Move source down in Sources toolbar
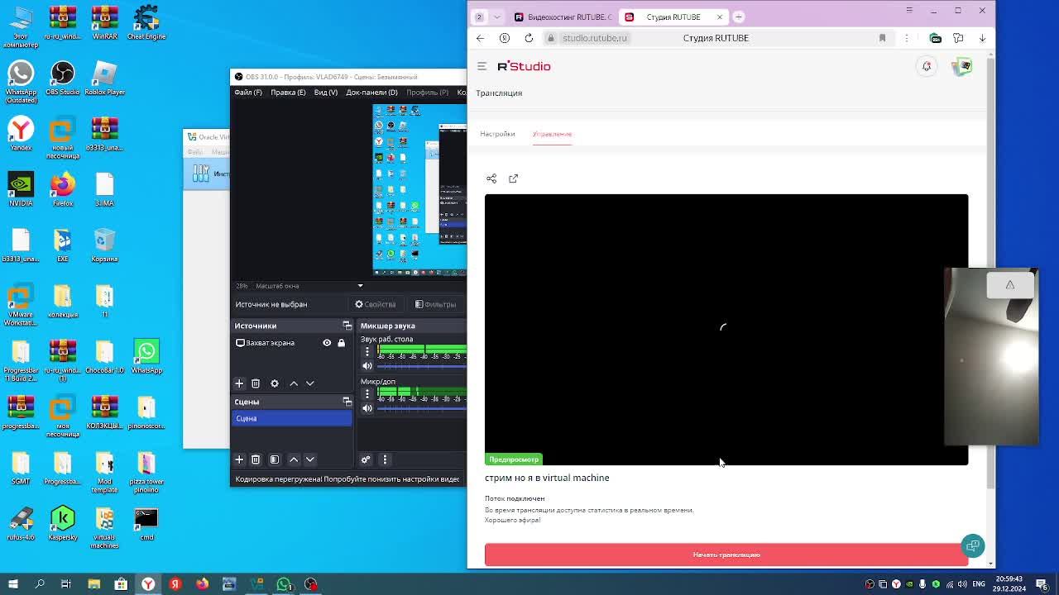This screenshot has width=1059, height=595. (310, 383)
